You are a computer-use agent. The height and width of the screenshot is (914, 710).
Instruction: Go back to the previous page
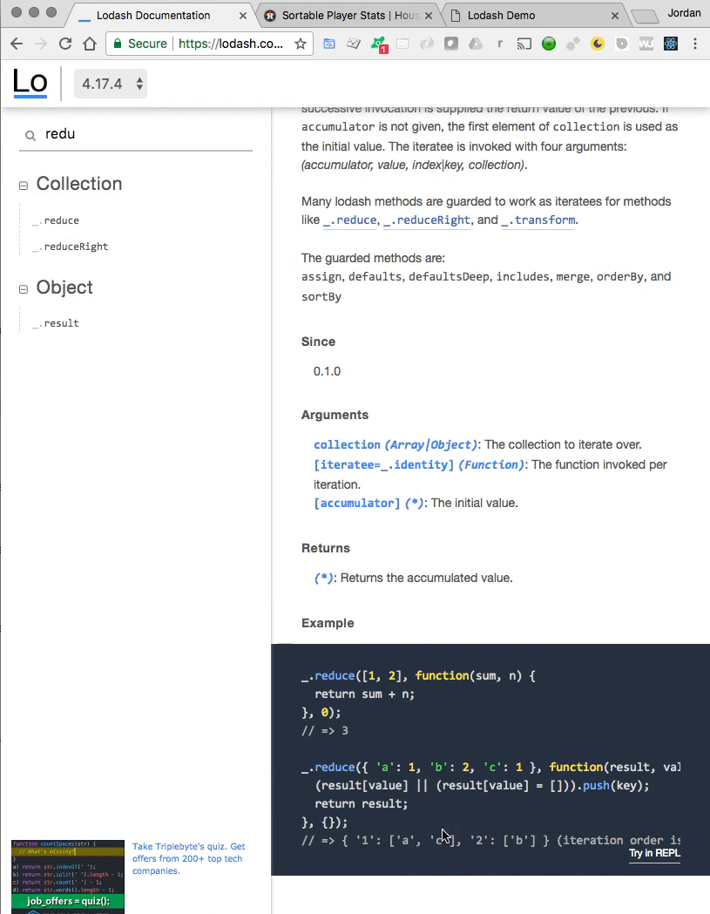(x=17, y=44)
